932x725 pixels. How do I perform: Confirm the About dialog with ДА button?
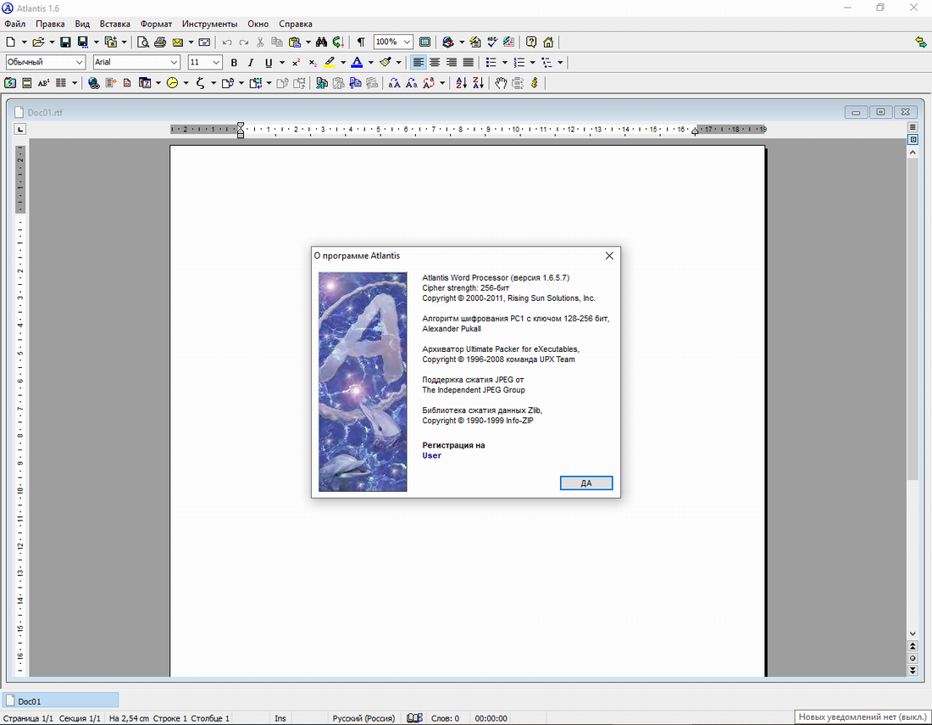point(586,483)
